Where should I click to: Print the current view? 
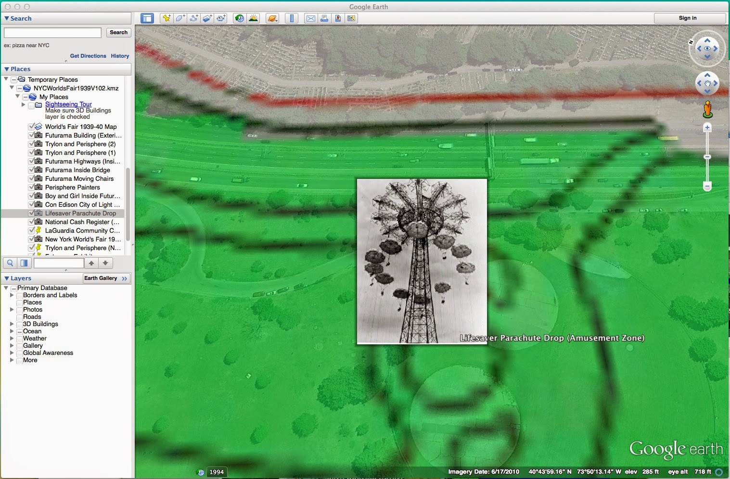pyautogui.click(x=324, y=18)
